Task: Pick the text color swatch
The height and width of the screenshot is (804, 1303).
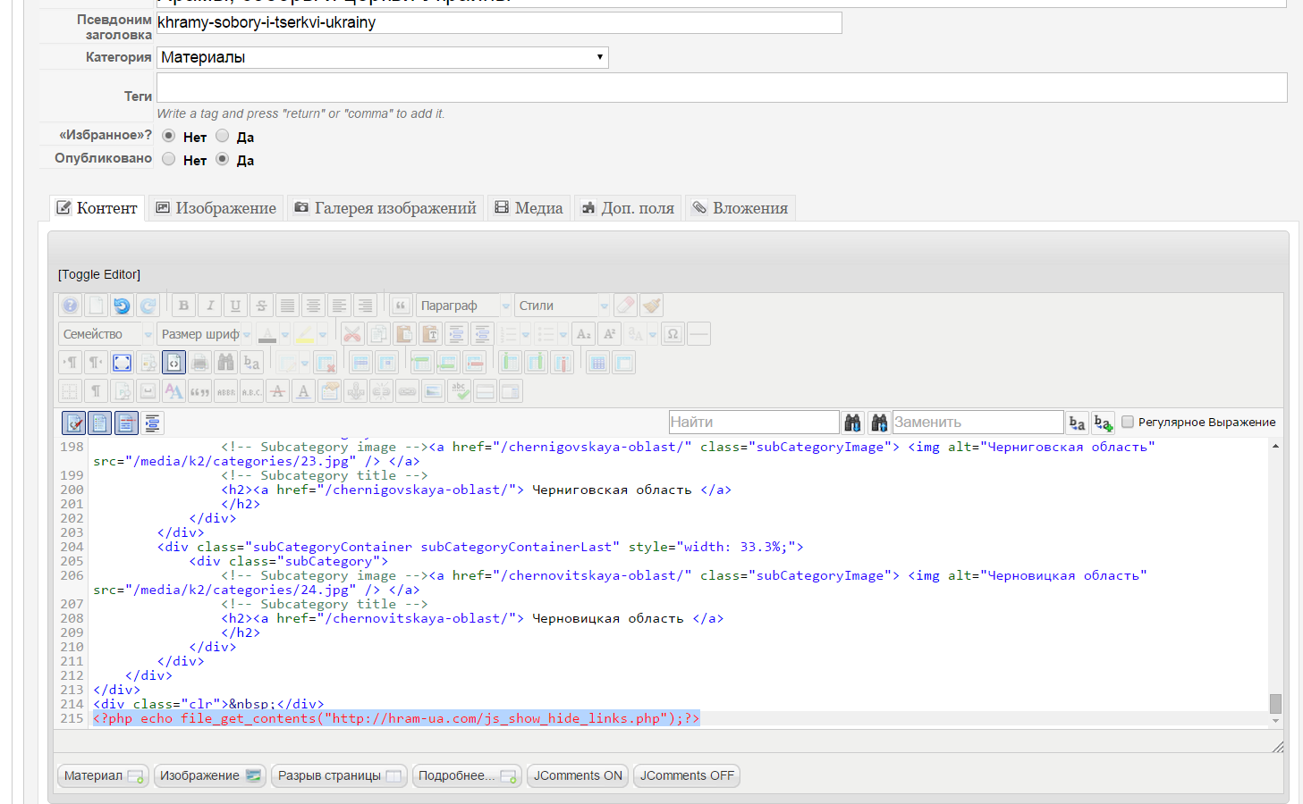Action: 267,334
